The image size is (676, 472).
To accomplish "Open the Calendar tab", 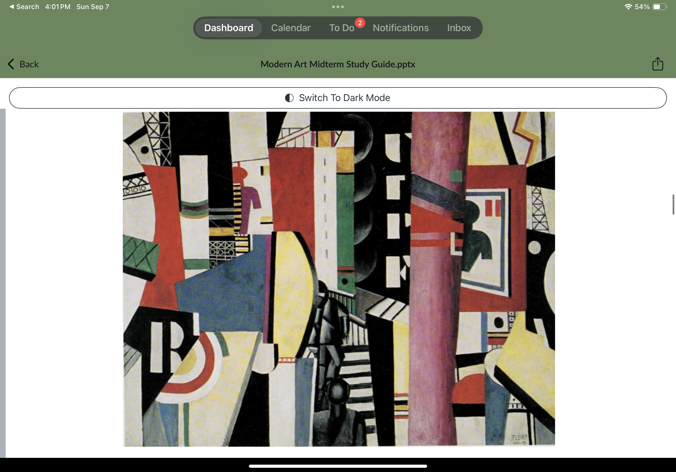I will [x=291, y=28].
